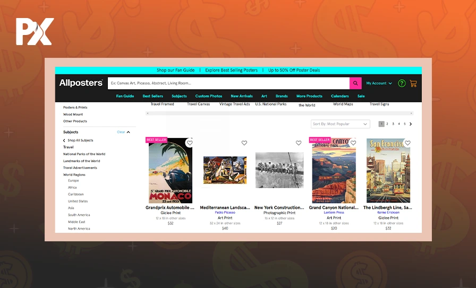Toggle heart on Mediterranean Landscape print
The height and width of the screenshot is (288, 476).
[x=244, y=143]
